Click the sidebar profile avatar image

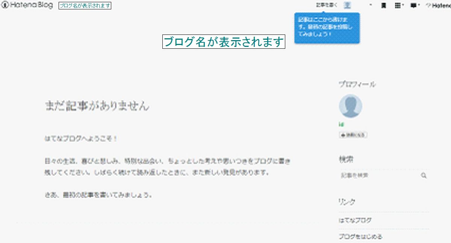click(350, 106)
